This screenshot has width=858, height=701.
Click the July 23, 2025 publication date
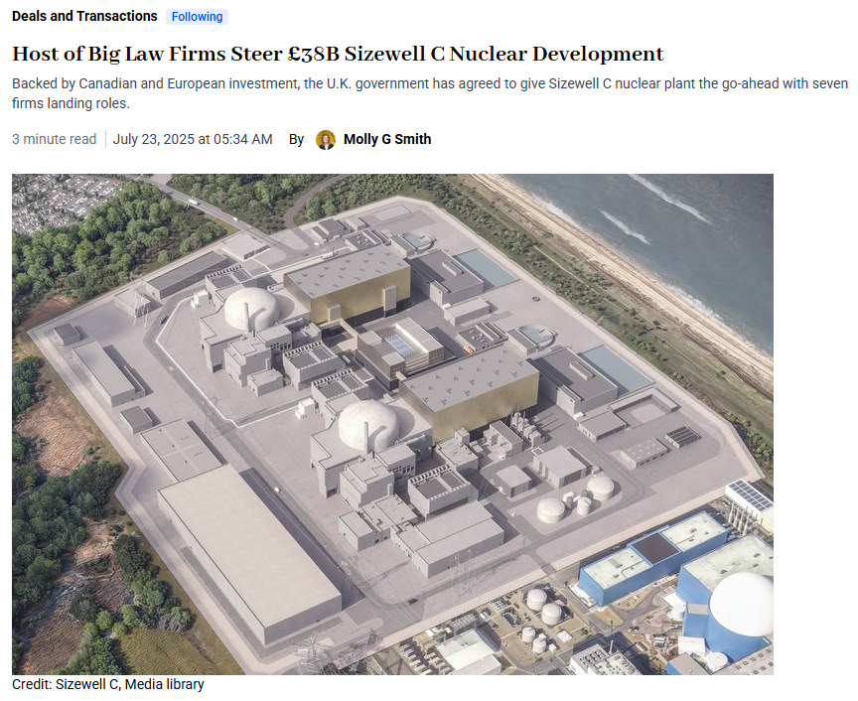(193, 140)
